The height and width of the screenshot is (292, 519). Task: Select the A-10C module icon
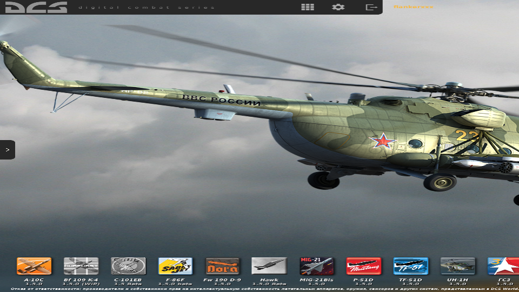click(x=34, y=266)
